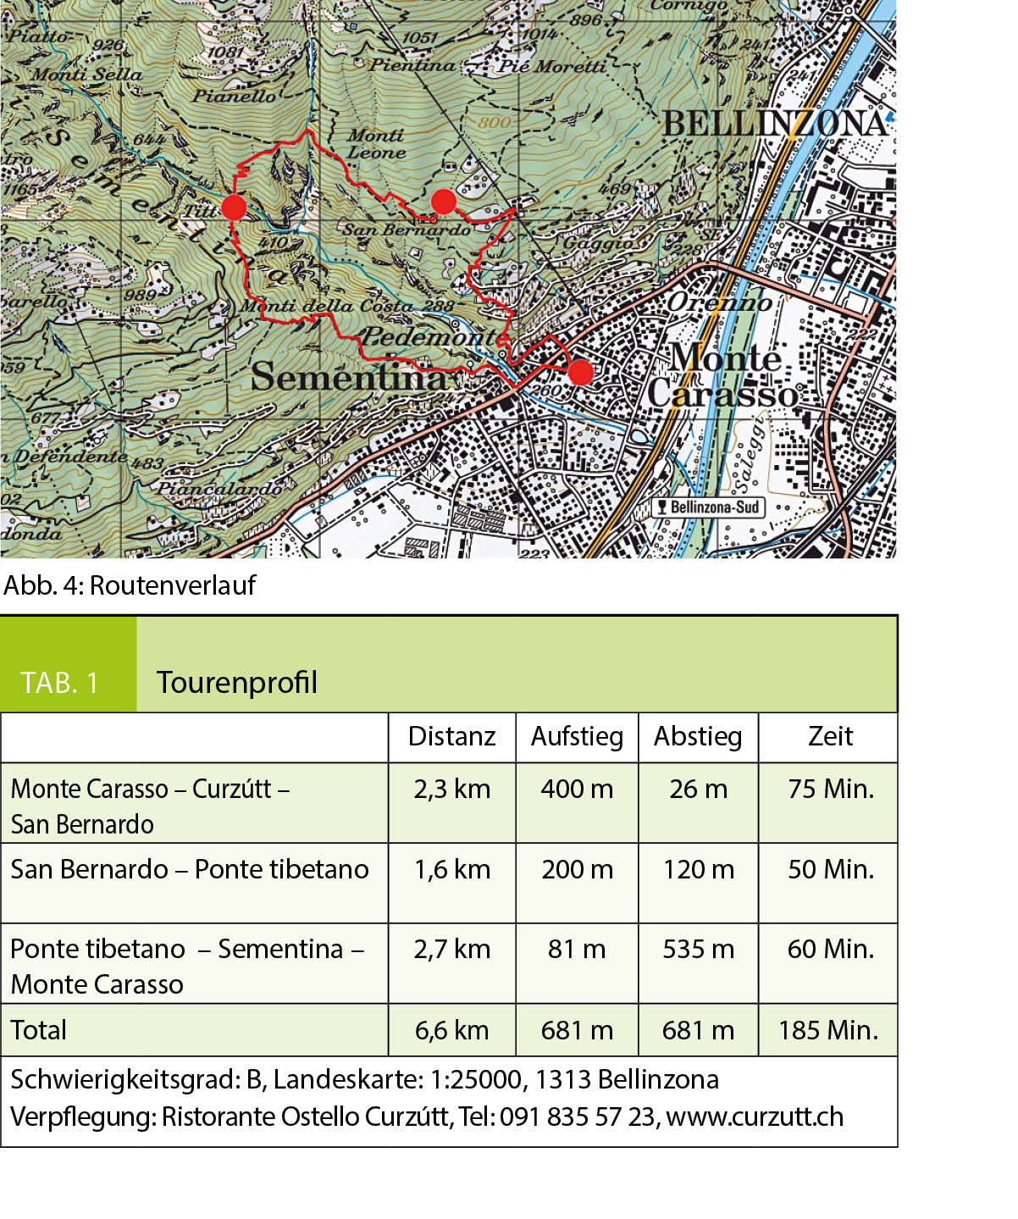Click the BELLINZONA map label
Viewport: 1018px width, 1219px height.
(776, 124)
